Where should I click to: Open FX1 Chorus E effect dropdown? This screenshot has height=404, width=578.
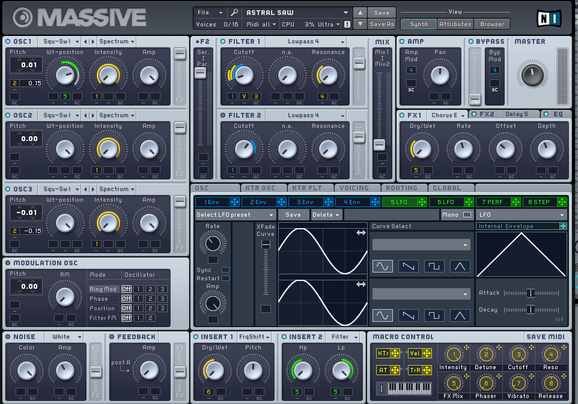[448, 115]
